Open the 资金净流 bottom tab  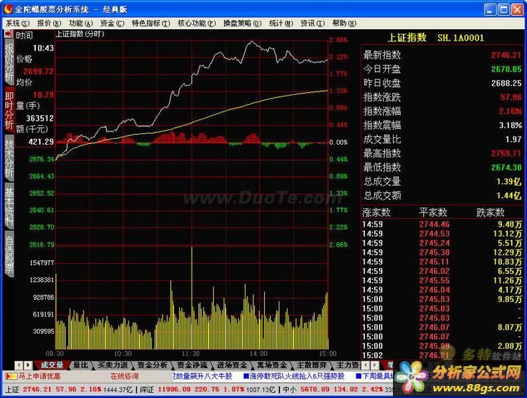coord(192,365)
